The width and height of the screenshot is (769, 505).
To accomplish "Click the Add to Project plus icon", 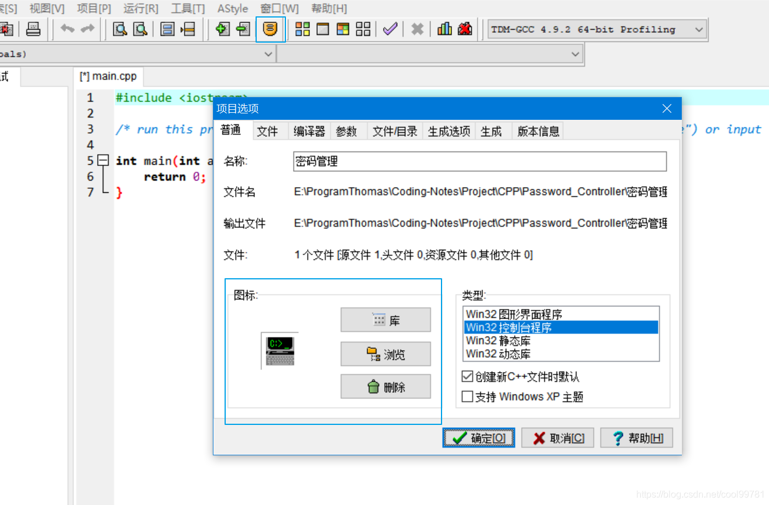I will click(223, 29).
